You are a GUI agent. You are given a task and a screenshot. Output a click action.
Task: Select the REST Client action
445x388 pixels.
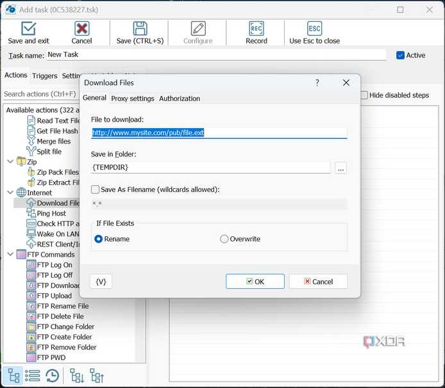pyautogui.click(x=53, y=245)
